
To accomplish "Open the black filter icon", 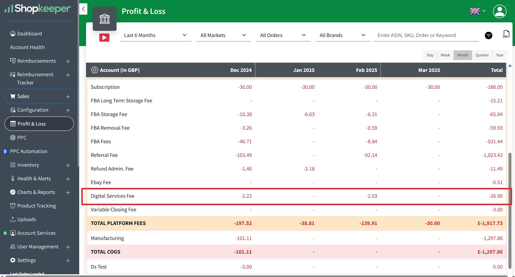I will [x=489, y=35].
